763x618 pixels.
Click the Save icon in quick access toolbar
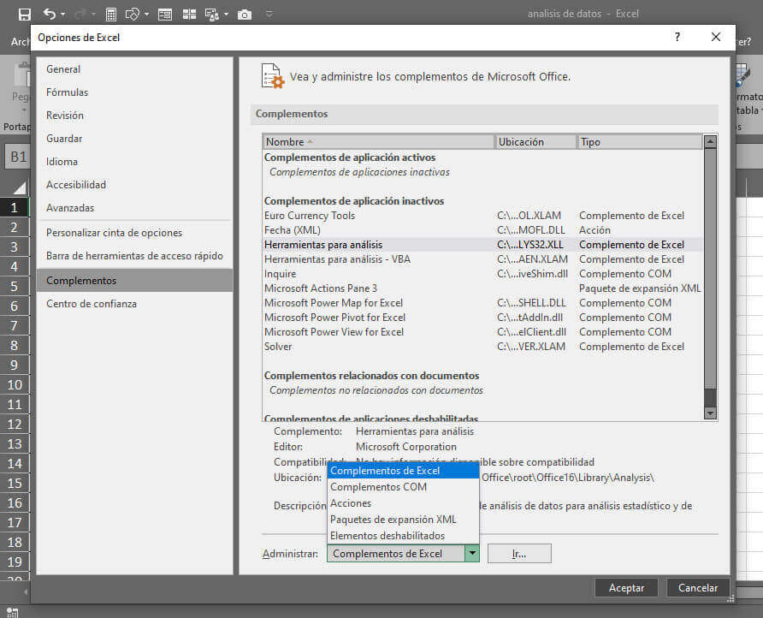[24, 14]
